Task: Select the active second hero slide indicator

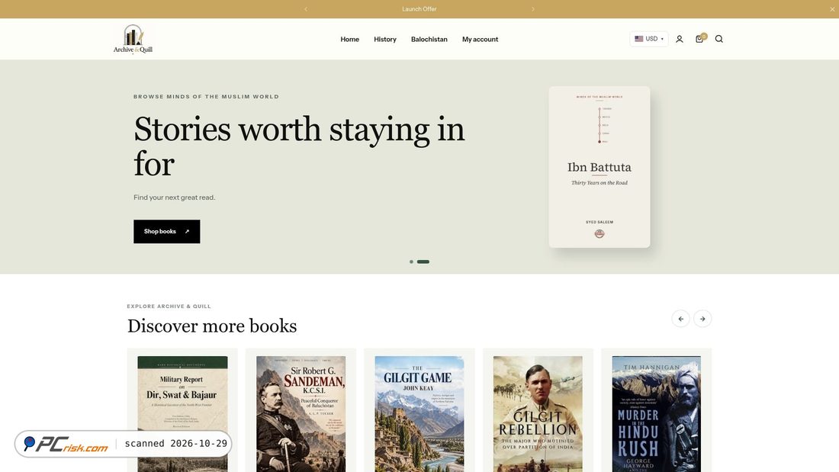Action: (x=423, y=262)
